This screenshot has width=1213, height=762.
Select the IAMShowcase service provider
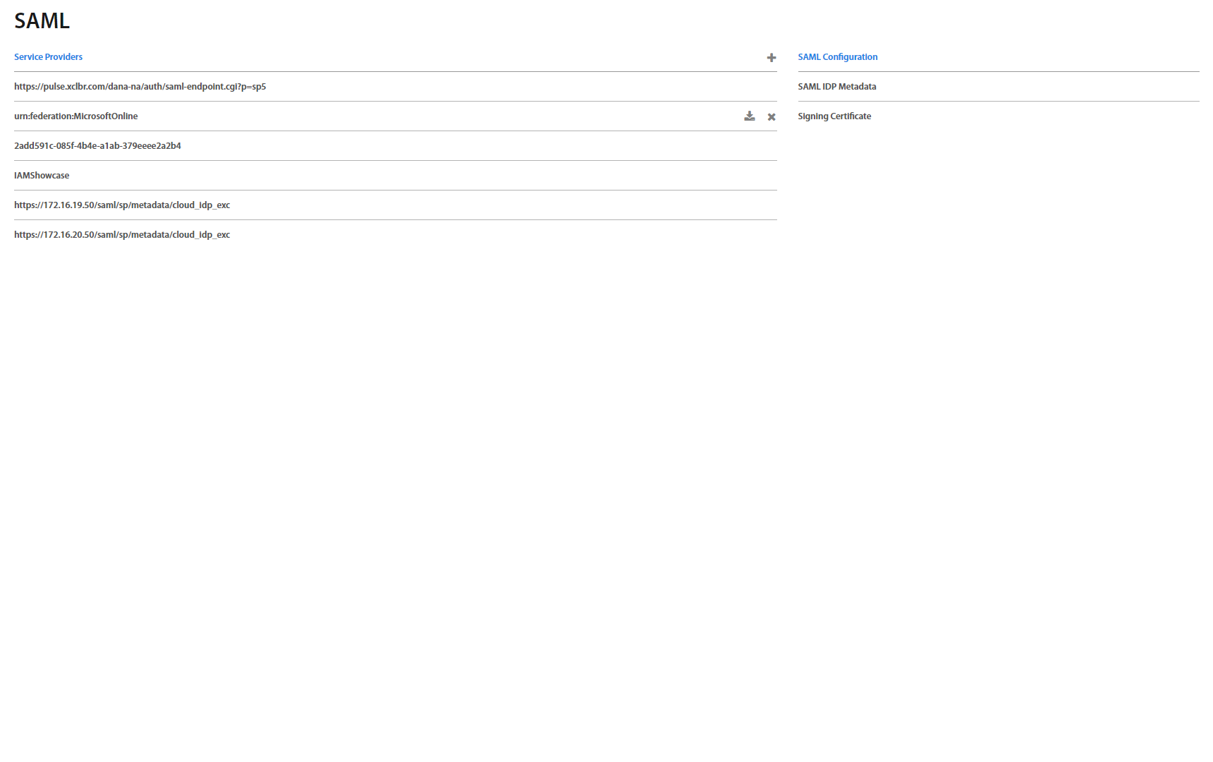(42, 176)
